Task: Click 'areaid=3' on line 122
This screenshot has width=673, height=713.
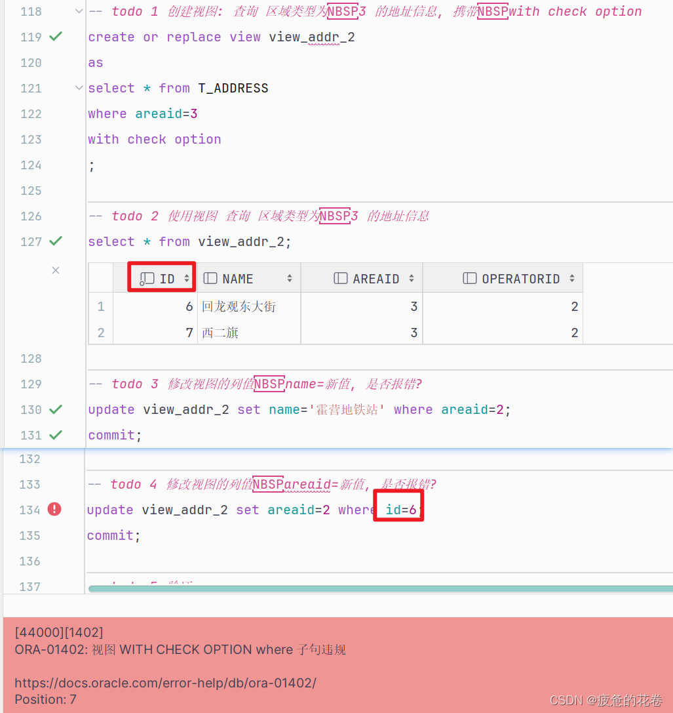Action: pos(166,113)
